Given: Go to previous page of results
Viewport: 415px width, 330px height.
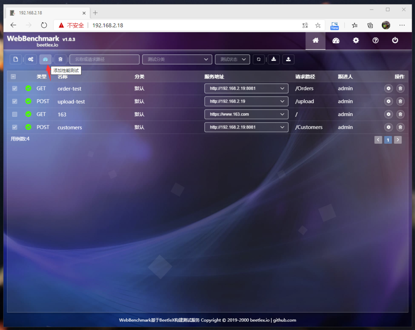Looking at the screenshot, I should 378,140.
